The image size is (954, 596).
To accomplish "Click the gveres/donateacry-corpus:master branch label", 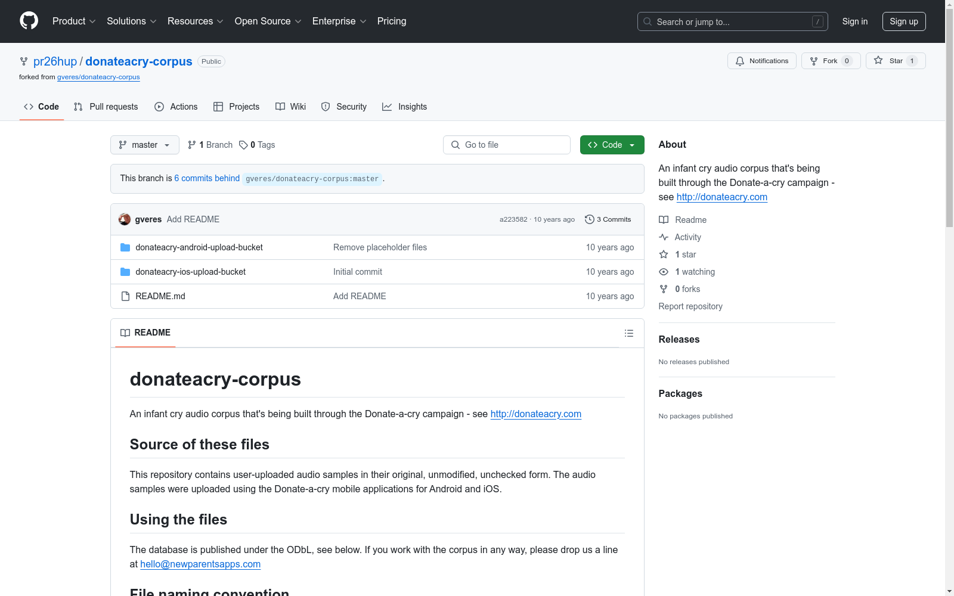I will (312, 179).
